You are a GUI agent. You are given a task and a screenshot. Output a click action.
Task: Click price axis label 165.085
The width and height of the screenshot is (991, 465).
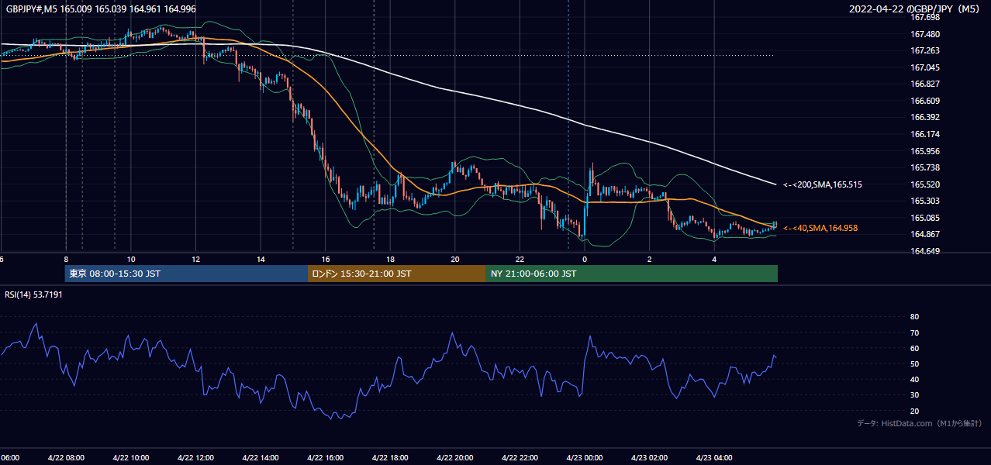pos(924,218)
